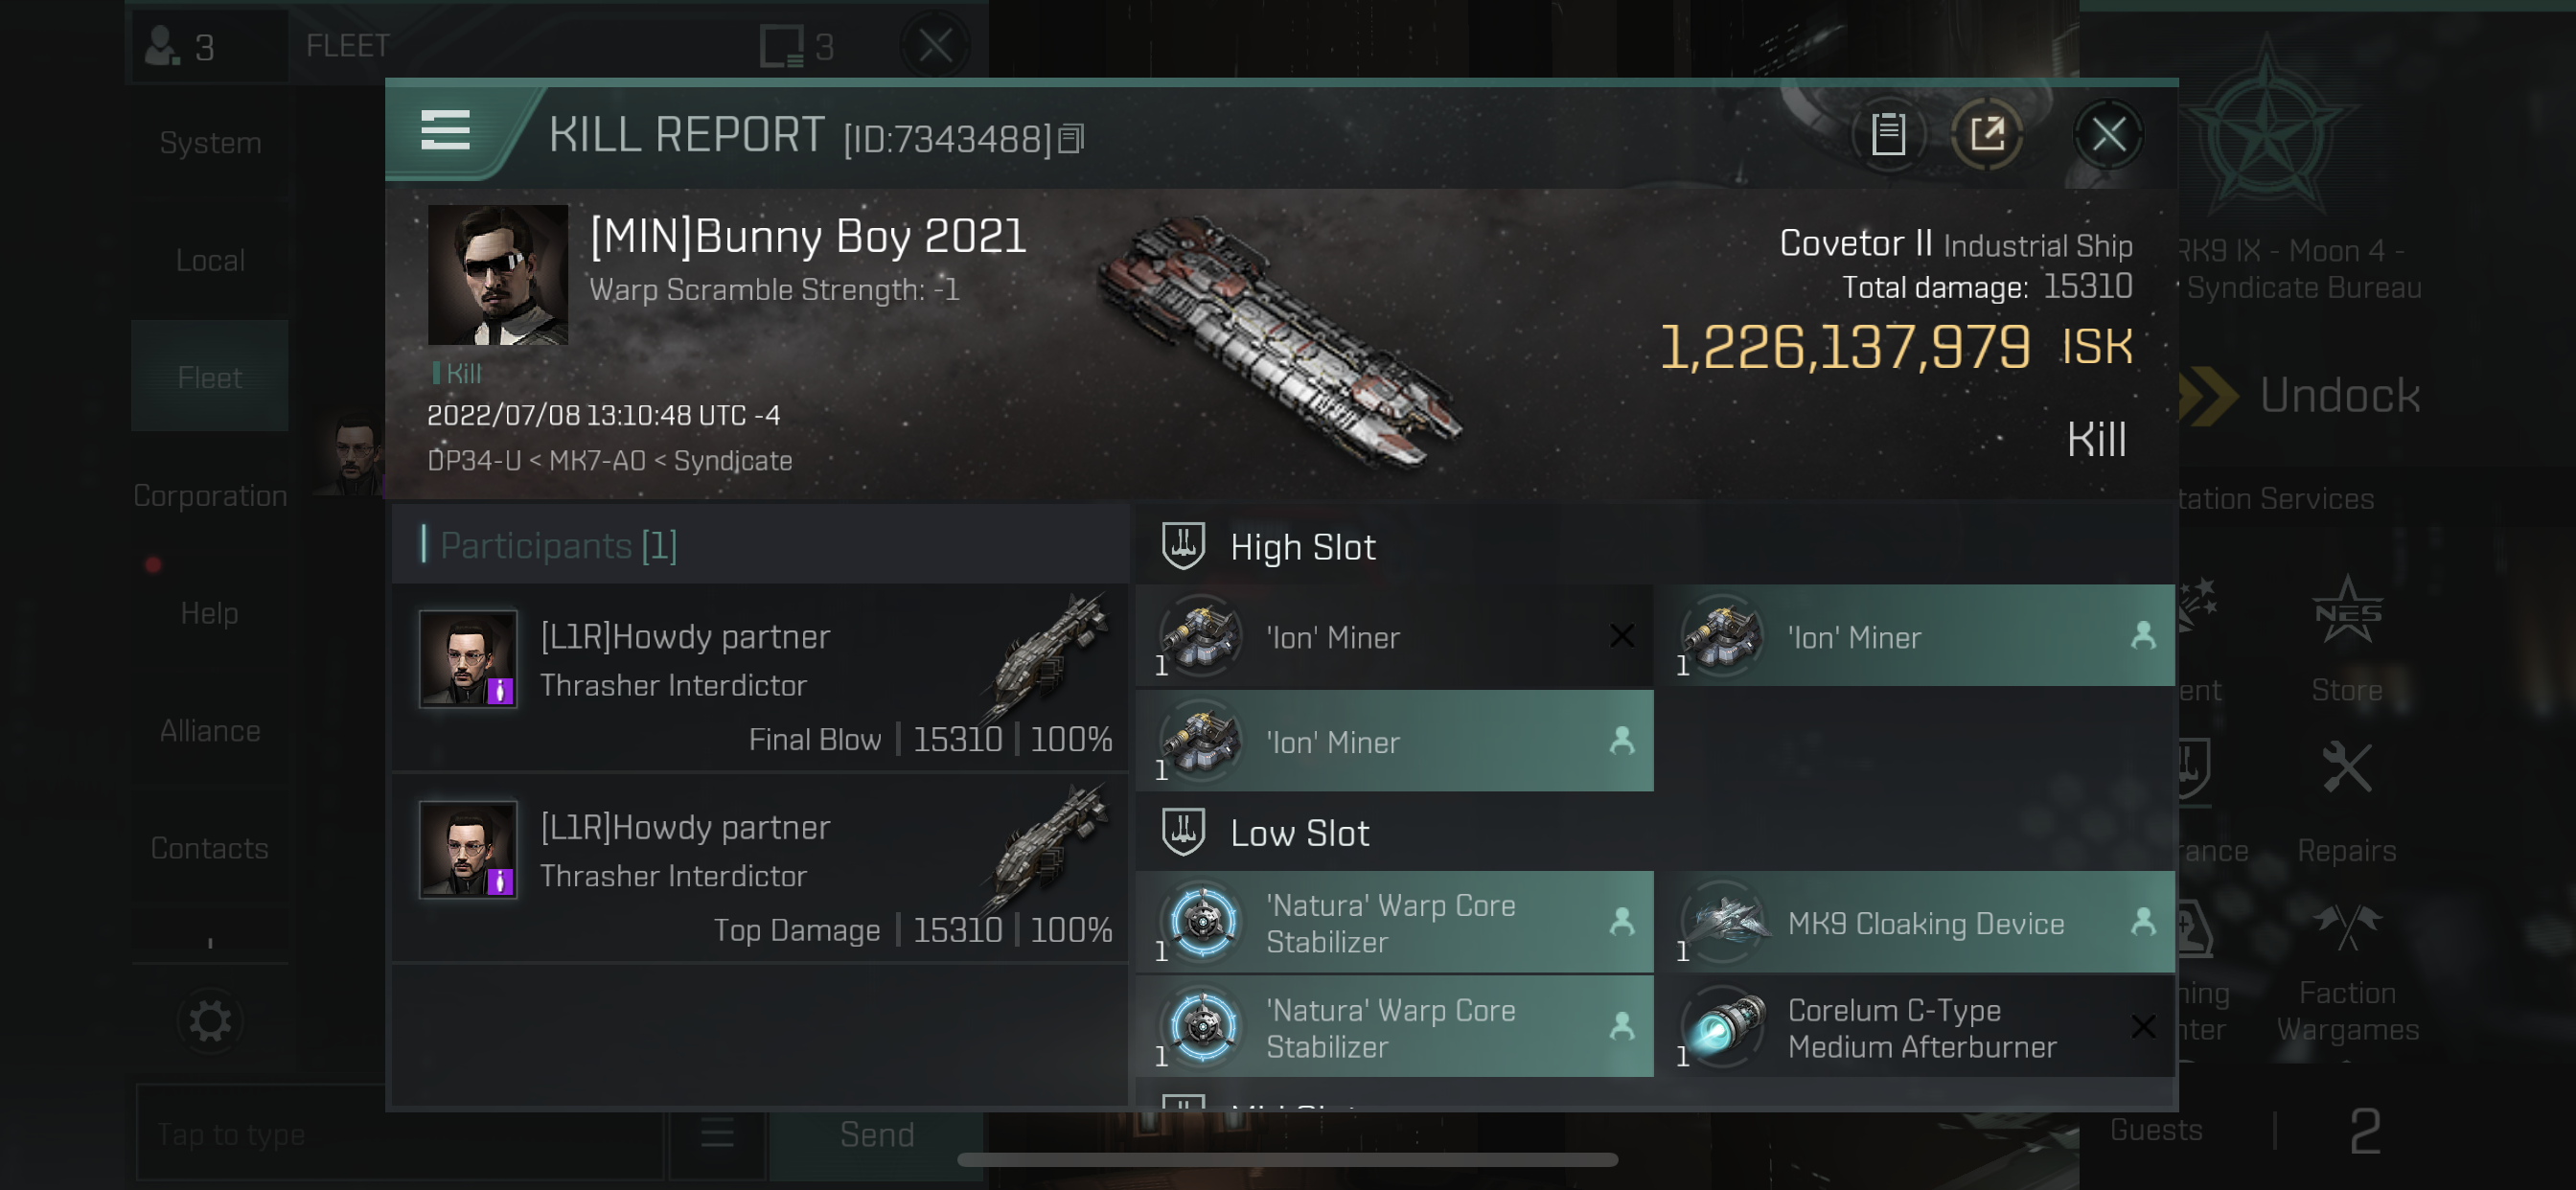Screen dimensions: 2576x1190
Task: Select the System tab in left panel
Action: click(x=209, y=145)
